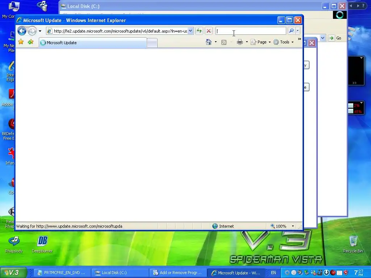Viewport: 371px width, 278px height.
Task: Show more command bar items chevron
Action: click(300, 39)
